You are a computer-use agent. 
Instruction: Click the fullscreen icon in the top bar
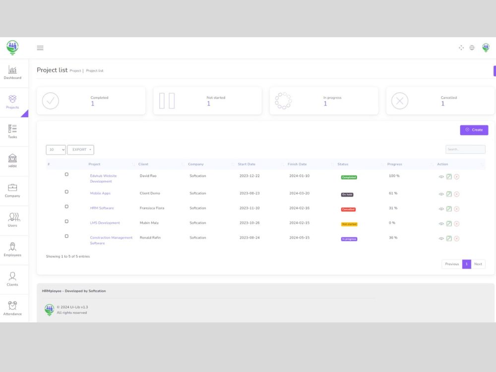(461, 48)
